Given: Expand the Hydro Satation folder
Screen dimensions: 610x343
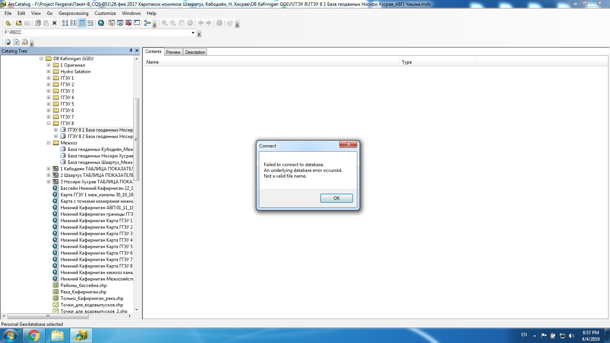Looking at the screenshot, I should [48, 72].
